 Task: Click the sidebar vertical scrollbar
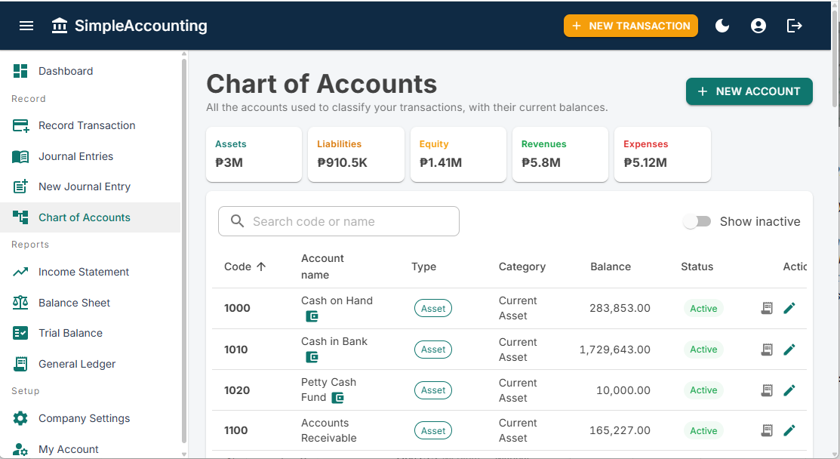click(183, 251)
